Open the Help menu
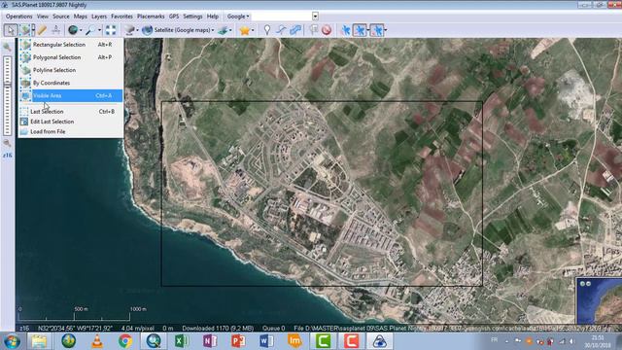Image resolution: width=622 pixels, height=350 pixels. click(213, 17)
